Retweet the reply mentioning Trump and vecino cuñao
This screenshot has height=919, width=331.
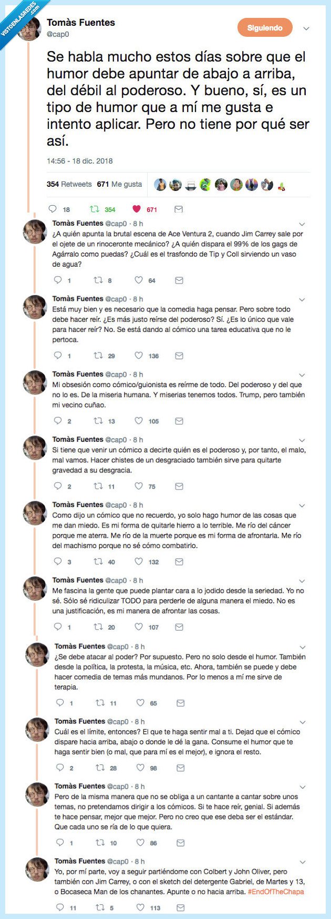[97, 421]
